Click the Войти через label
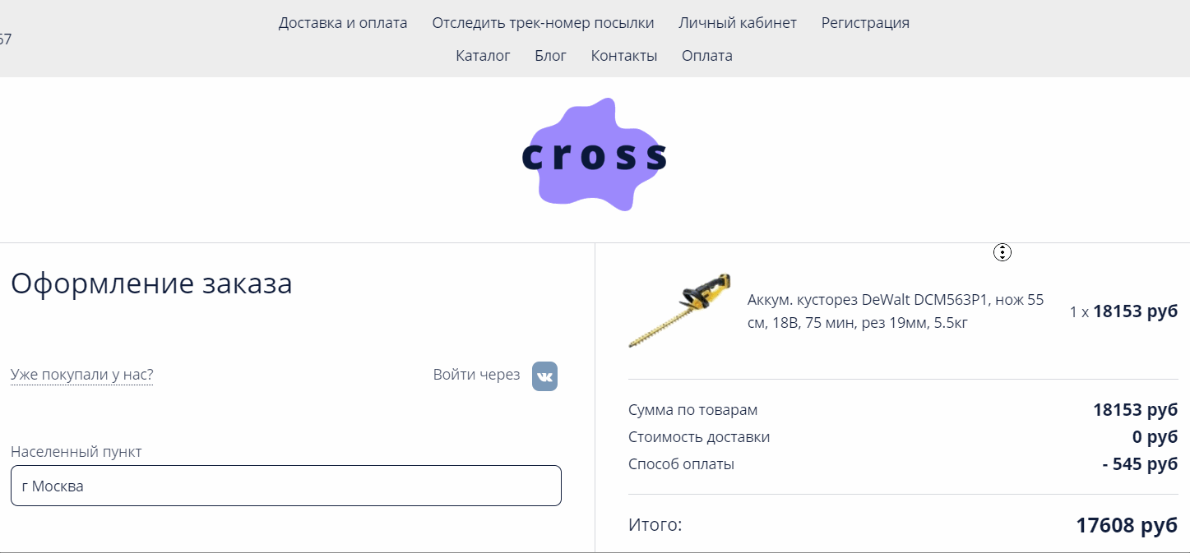The image size is (1190, 553). tap(476, 375)
